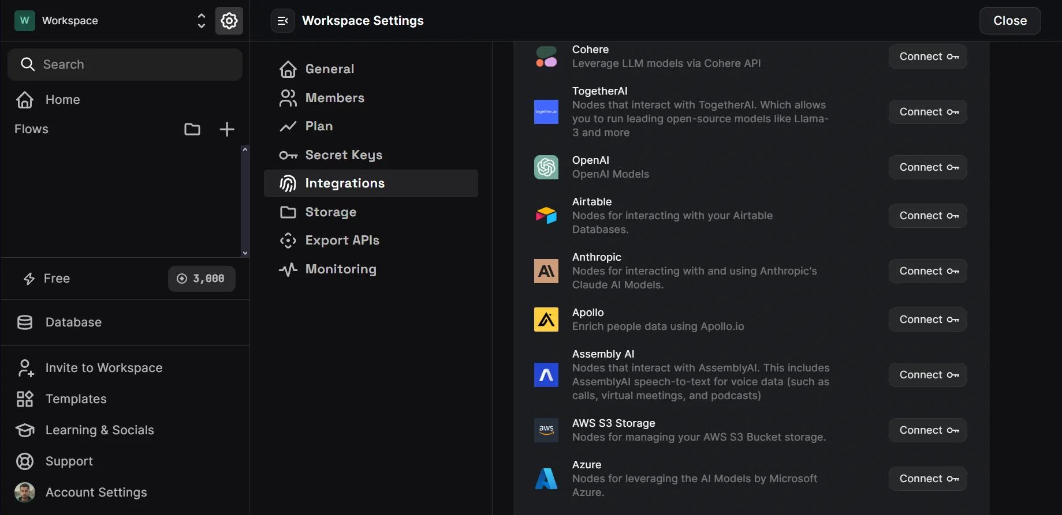
Task: Open workspace settings gear icon
Action: (229, 21)
